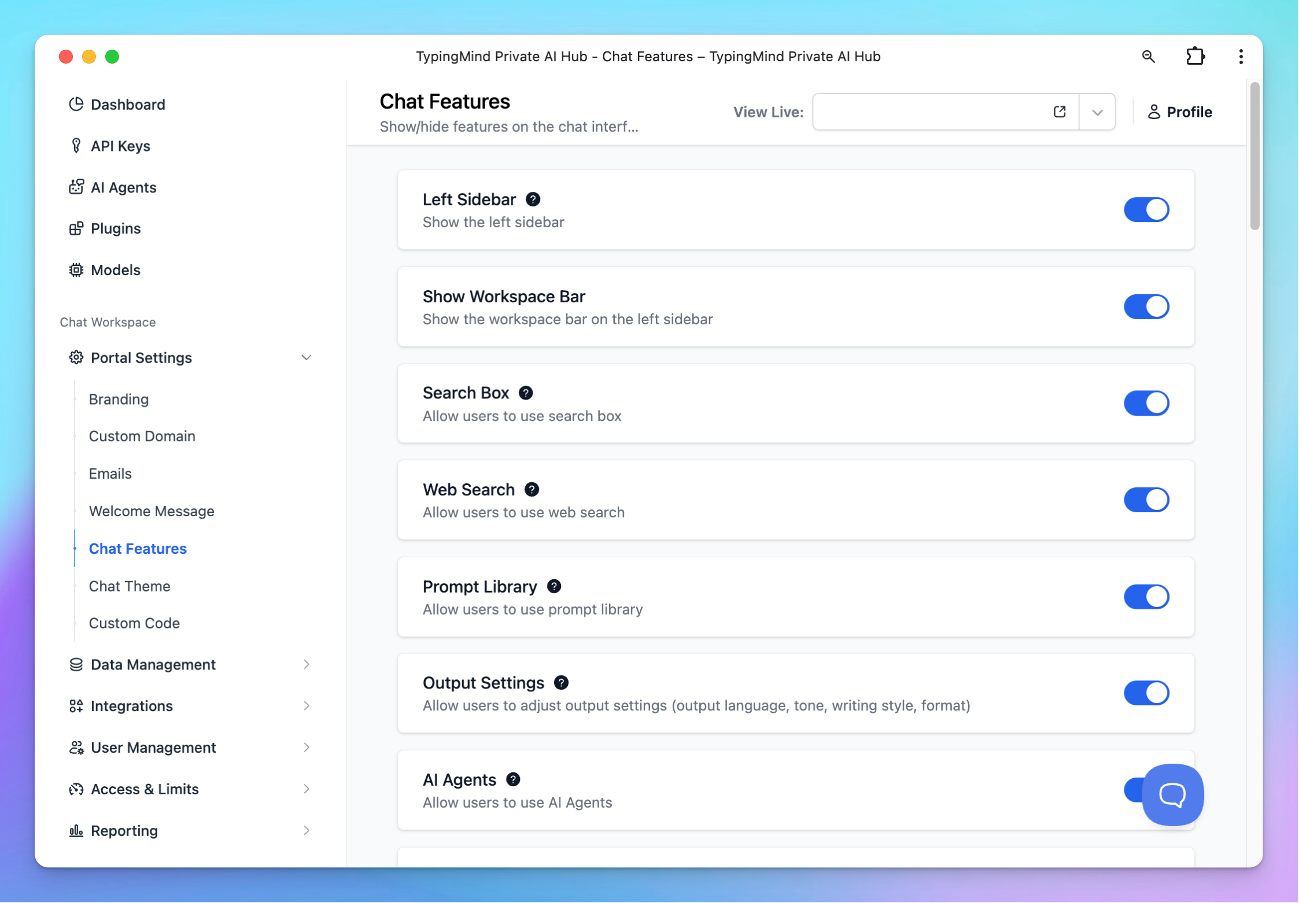
Task: Open the Profile button
Action: [1180, 112]
